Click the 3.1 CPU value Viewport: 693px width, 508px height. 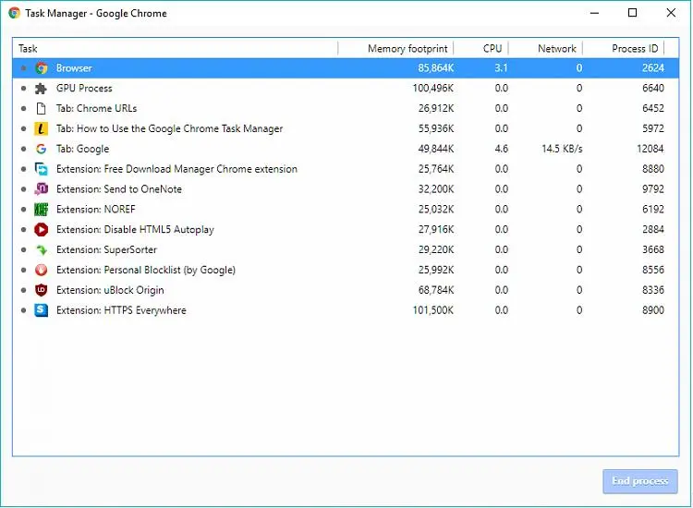pyautogui.click(x=501, y=68)
